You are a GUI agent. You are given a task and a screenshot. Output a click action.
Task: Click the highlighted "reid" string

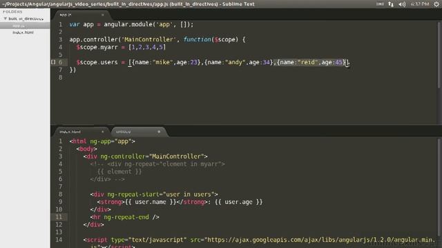point(308,63)
